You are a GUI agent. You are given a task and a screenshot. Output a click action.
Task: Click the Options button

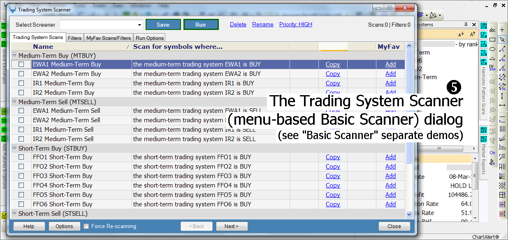coord(65,226)
